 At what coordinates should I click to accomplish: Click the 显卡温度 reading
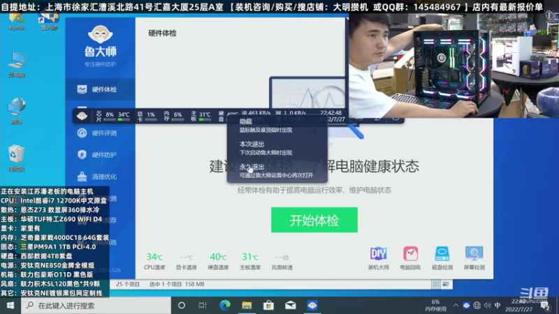(x=186, y=261)
